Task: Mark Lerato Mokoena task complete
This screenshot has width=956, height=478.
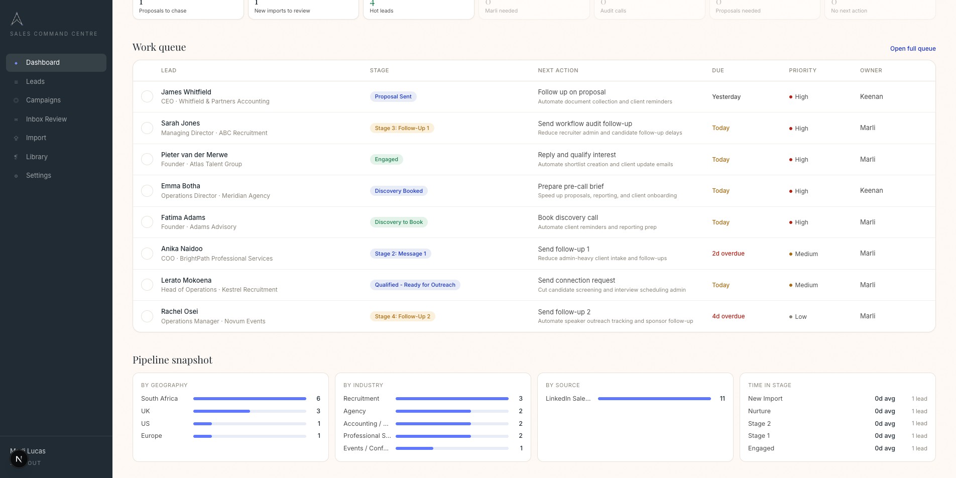Action: pyautogui.click(x=147, y=285)
